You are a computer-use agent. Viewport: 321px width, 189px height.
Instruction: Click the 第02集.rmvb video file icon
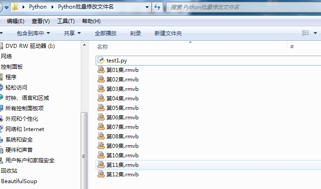tap(101, 79)
